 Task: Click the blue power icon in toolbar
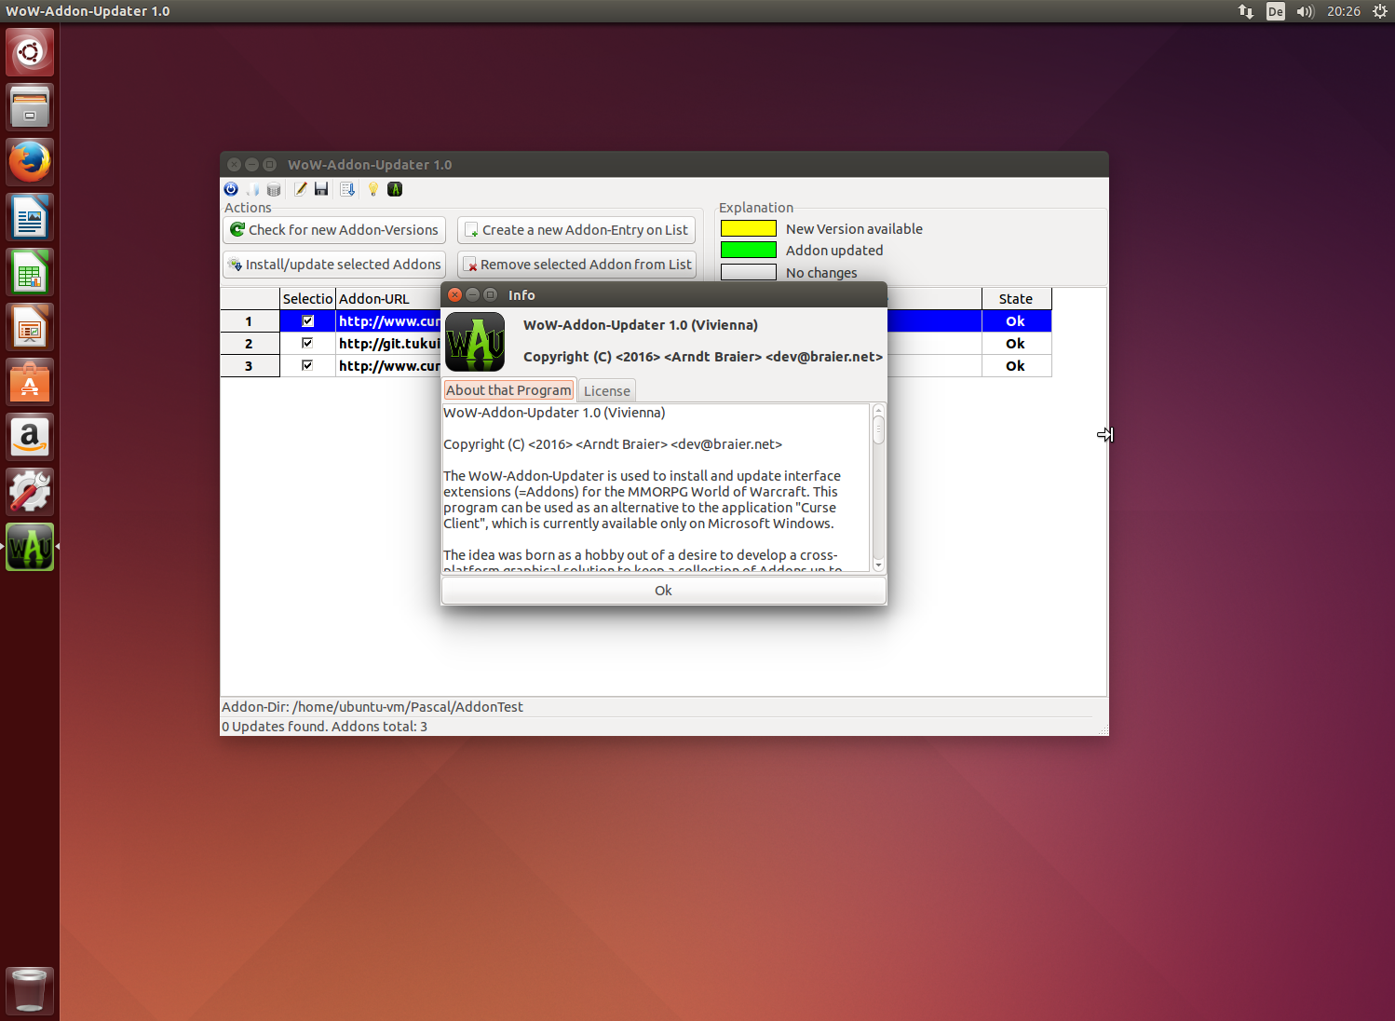pyautogui.click(x=231, y=189)
